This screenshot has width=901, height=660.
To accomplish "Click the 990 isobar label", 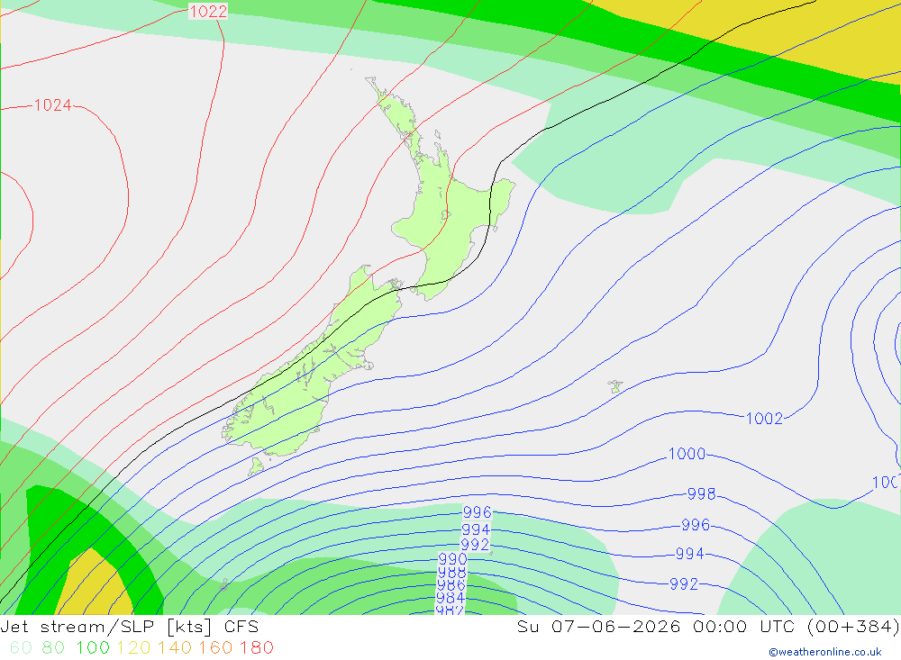I will pos(452,559).
